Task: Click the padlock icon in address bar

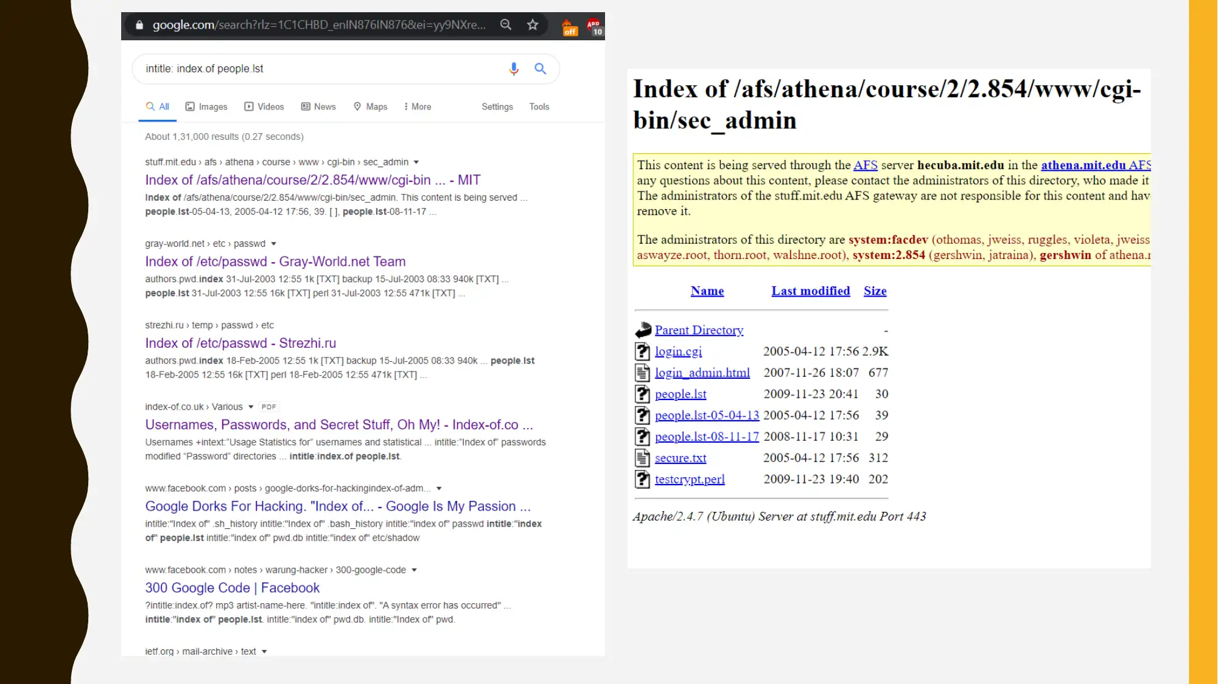Action: pos(139,25)
